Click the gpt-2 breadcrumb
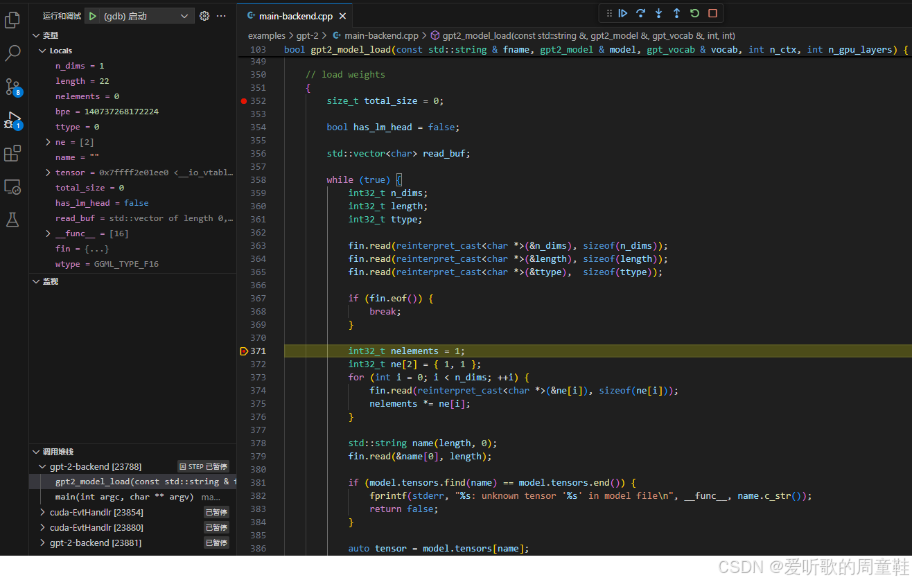912x582 pixels. pyautogui.click(x=308, y=35)
